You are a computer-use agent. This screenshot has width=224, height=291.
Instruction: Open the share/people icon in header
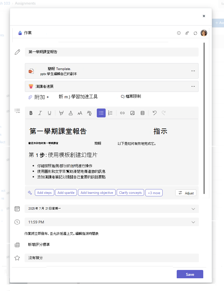pos(187,33)
